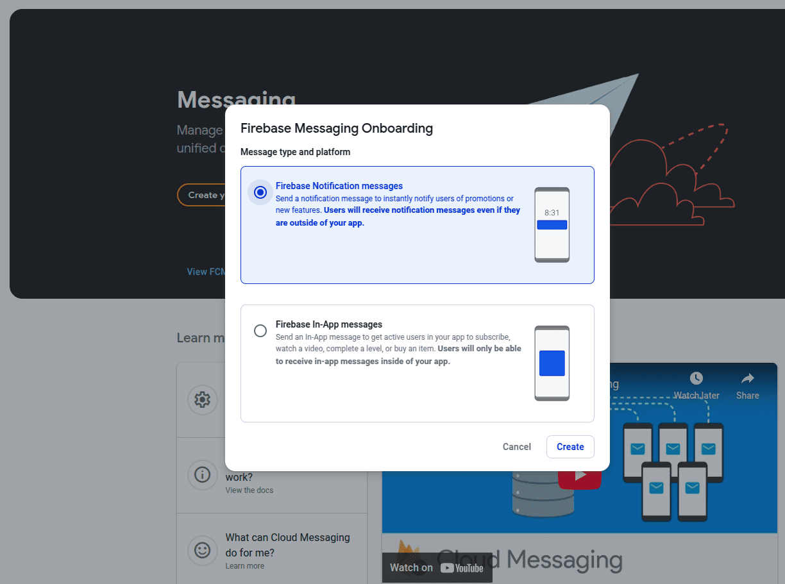Screen dimensions: 785x584
Task: Play the Cloud Messaging YouTube video
Action: tap(580, 476)
